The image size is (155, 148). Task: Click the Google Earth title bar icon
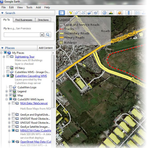click(2, 2)
